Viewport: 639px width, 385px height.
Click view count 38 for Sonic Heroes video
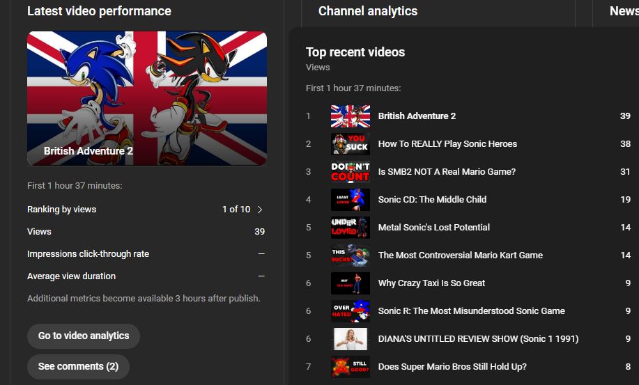(626, 144)
